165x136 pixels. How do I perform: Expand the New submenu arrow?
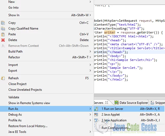click(90, 2)
